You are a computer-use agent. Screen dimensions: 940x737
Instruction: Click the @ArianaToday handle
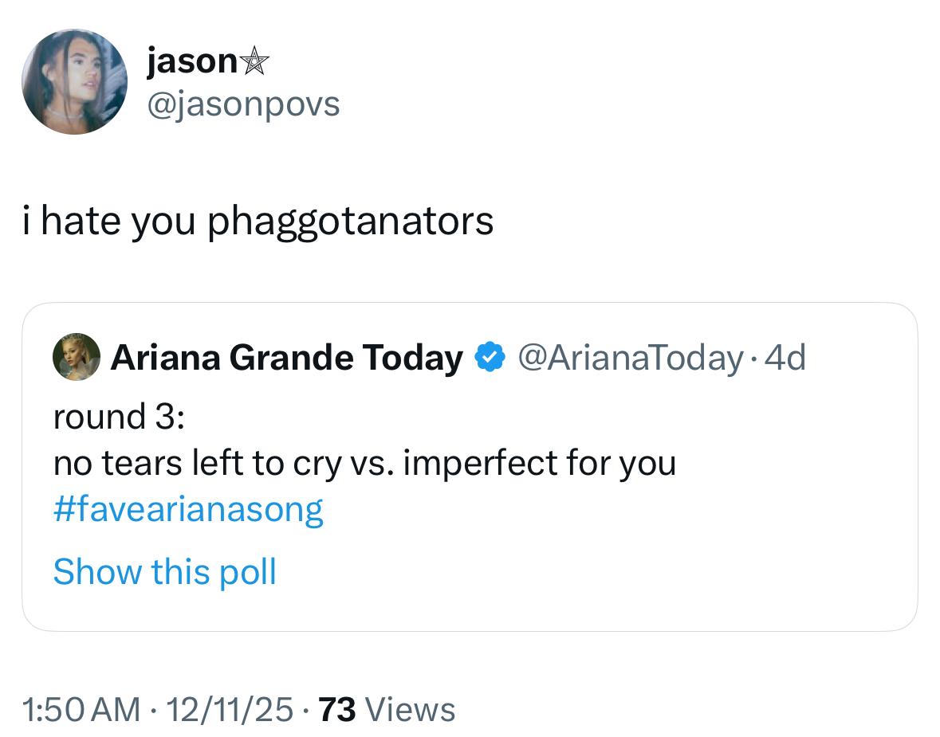[x=630, y=358]
